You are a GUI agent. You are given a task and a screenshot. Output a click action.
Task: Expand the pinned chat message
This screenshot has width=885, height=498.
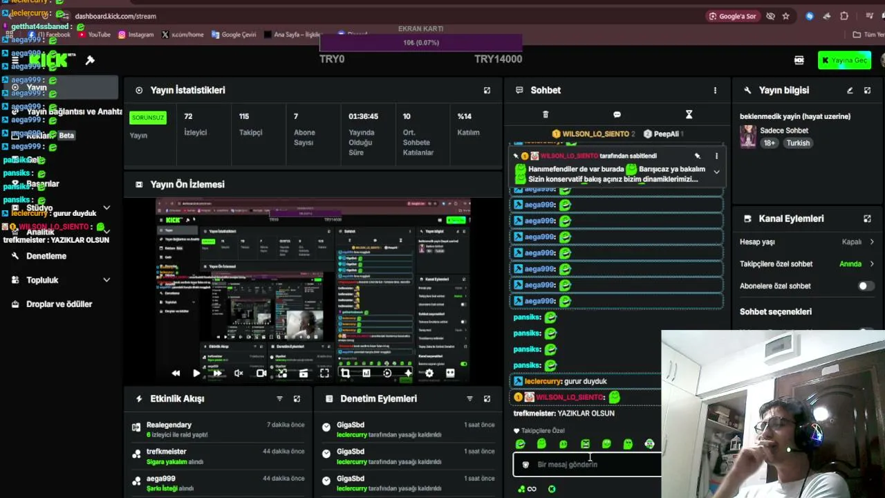click(716, 172)
